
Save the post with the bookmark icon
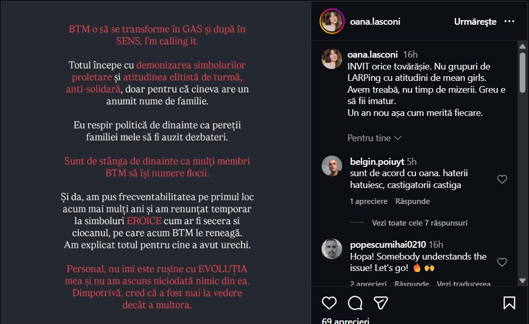coord(509,302)
